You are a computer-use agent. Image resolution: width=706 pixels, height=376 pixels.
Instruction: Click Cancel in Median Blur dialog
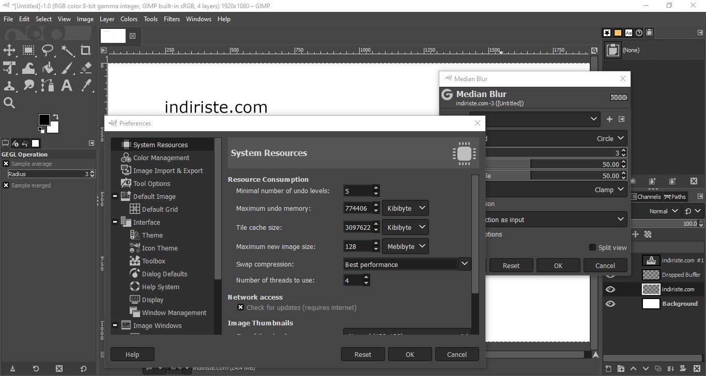(x=605, y=265)
